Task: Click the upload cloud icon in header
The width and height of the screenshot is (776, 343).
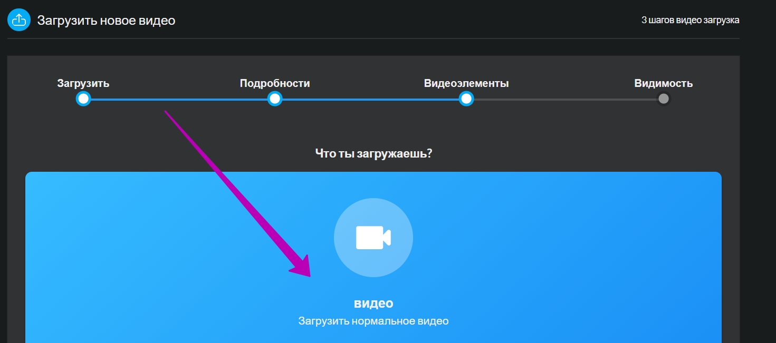Action: pos(19,20)
